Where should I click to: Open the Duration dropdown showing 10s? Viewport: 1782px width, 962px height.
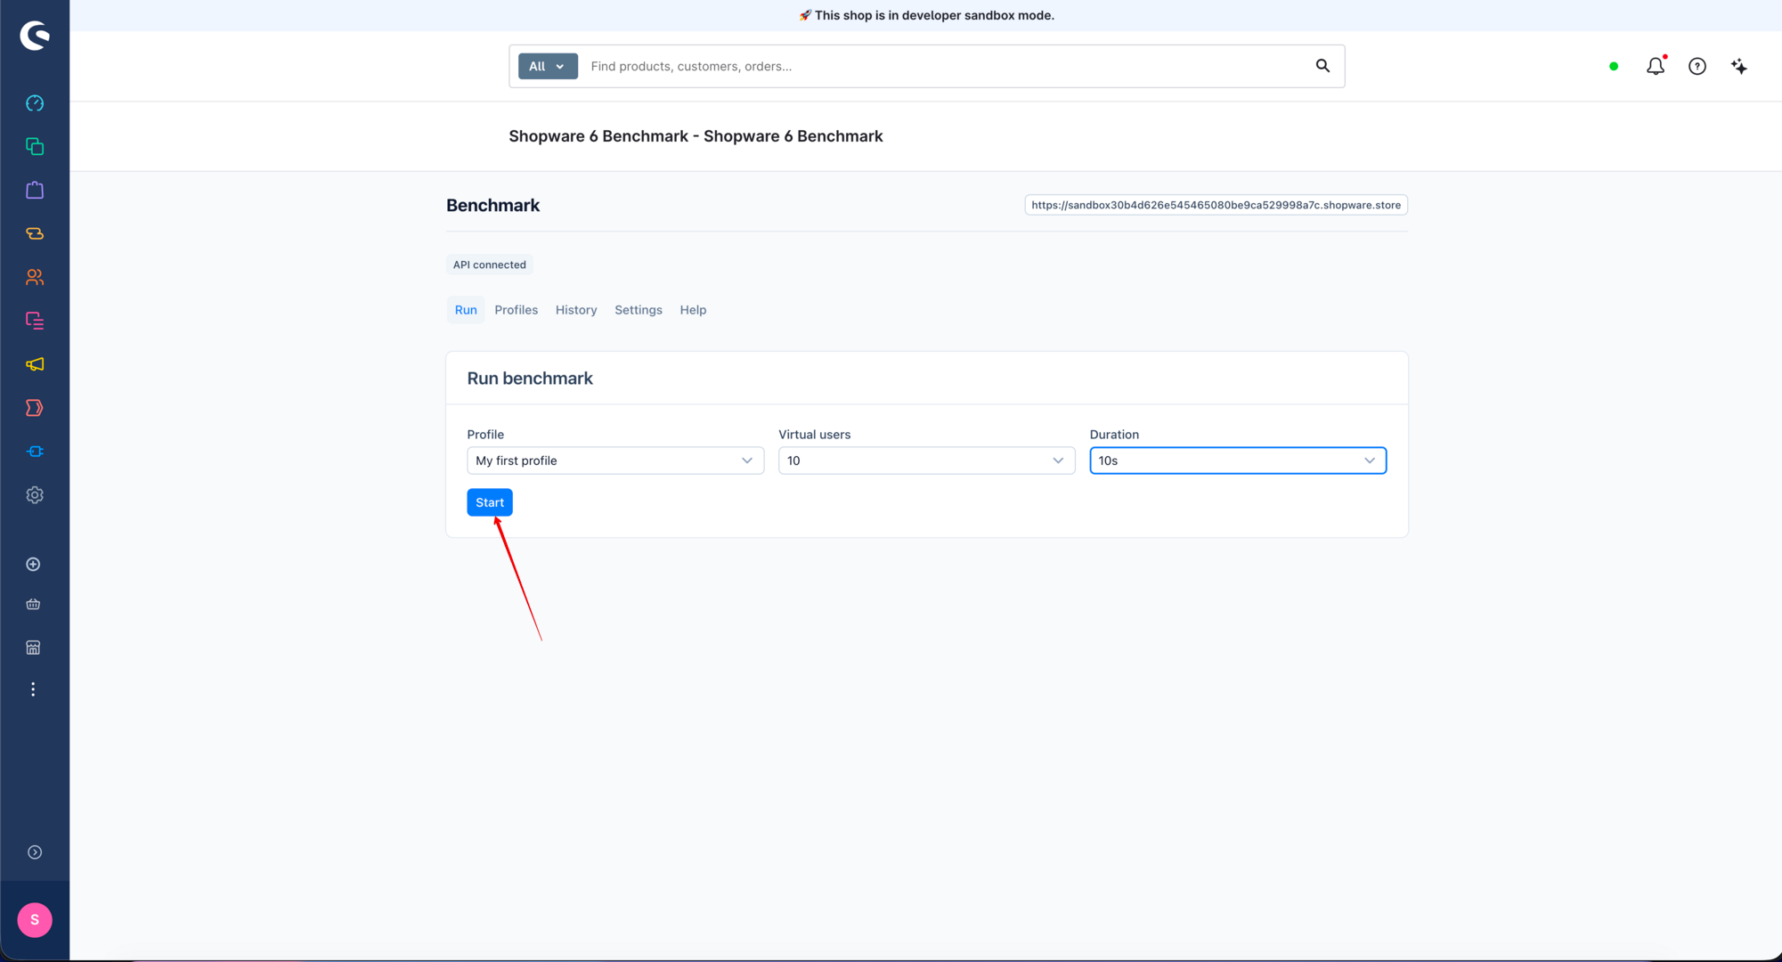tap(1238, 461)
